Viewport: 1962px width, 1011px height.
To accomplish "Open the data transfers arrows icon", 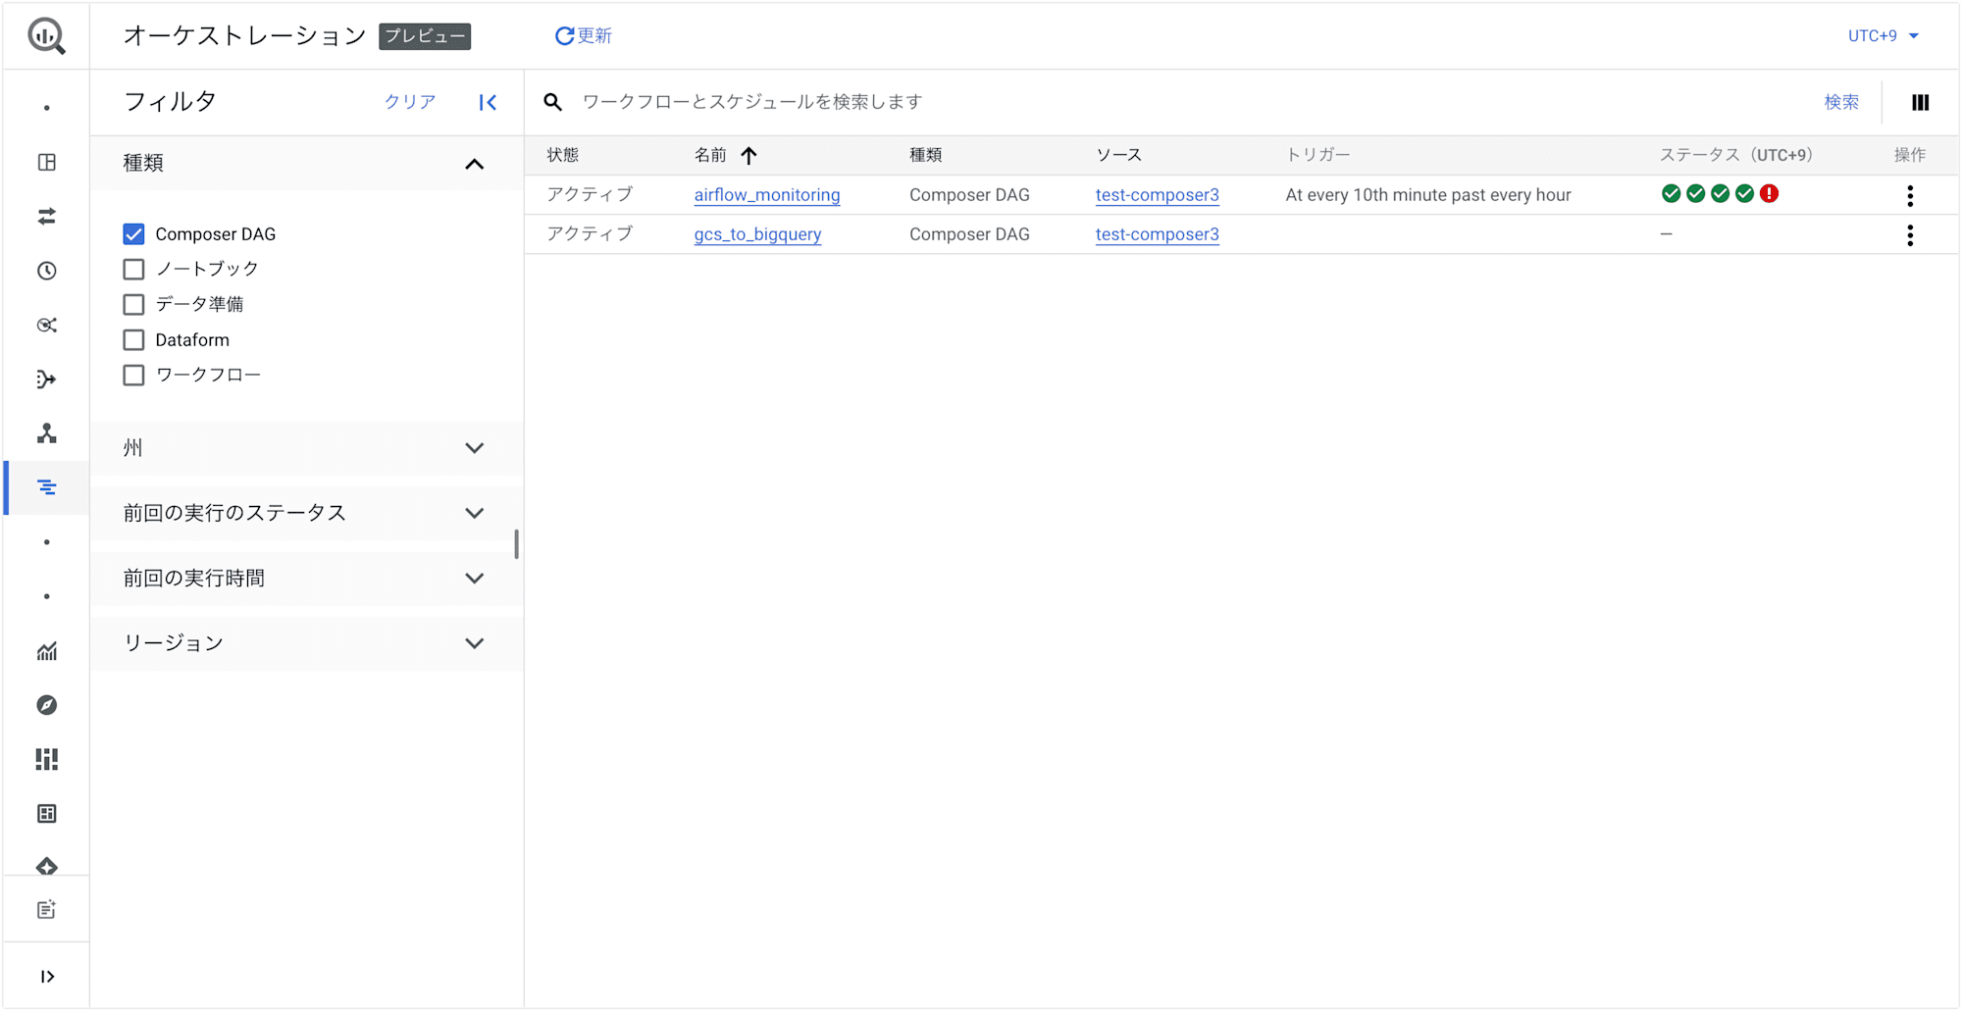I will [46, 217].
